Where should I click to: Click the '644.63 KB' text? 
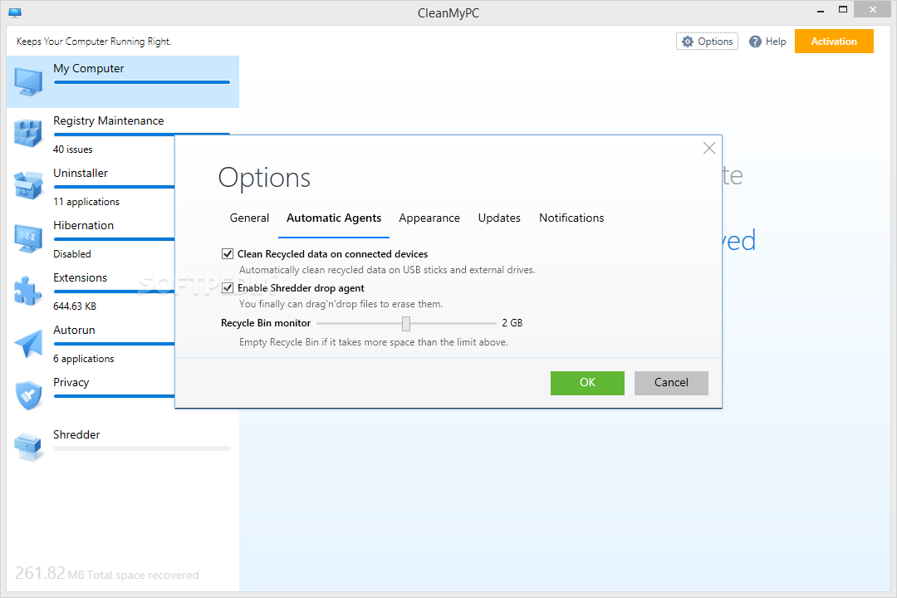click(x=75, y=306)
